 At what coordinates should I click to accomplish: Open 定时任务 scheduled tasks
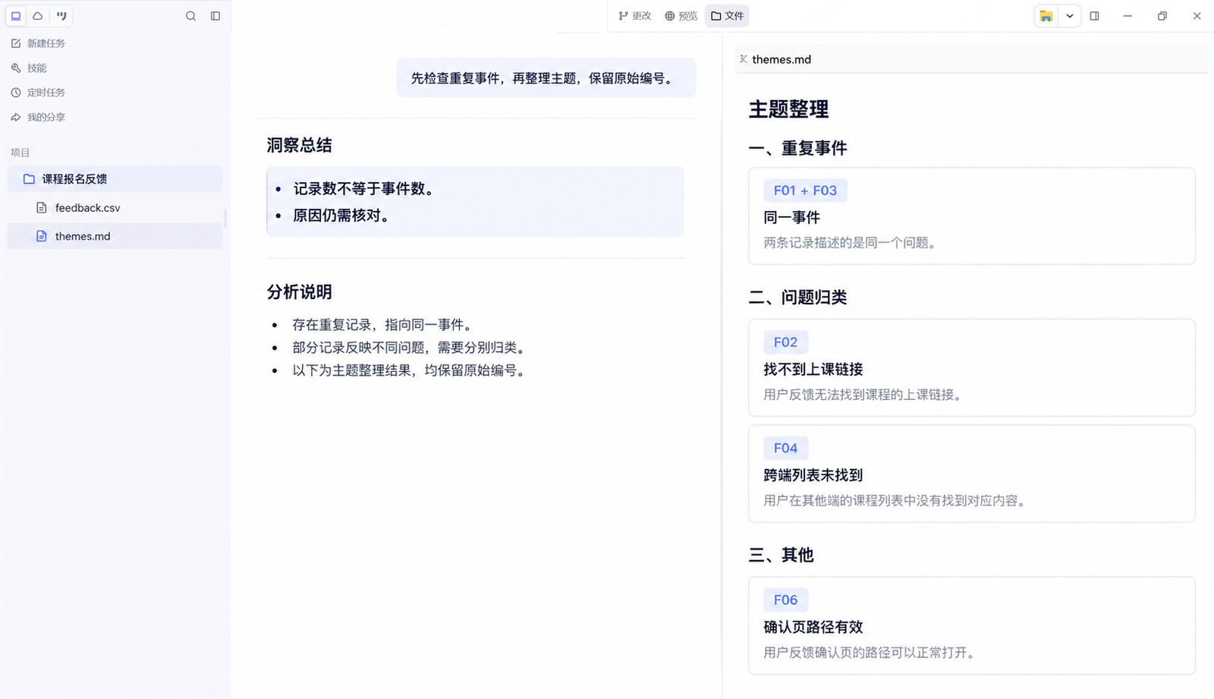(x=38, y=93)
